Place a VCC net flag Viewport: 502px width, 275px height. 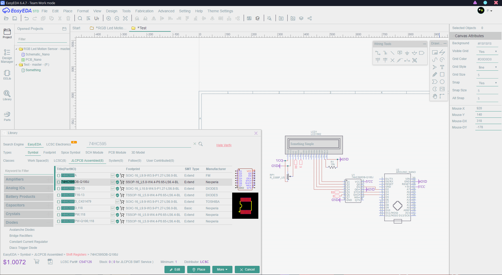(378, 60)
